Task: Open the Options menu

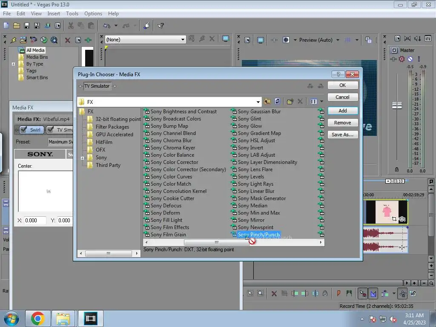Action: [93, 13]
